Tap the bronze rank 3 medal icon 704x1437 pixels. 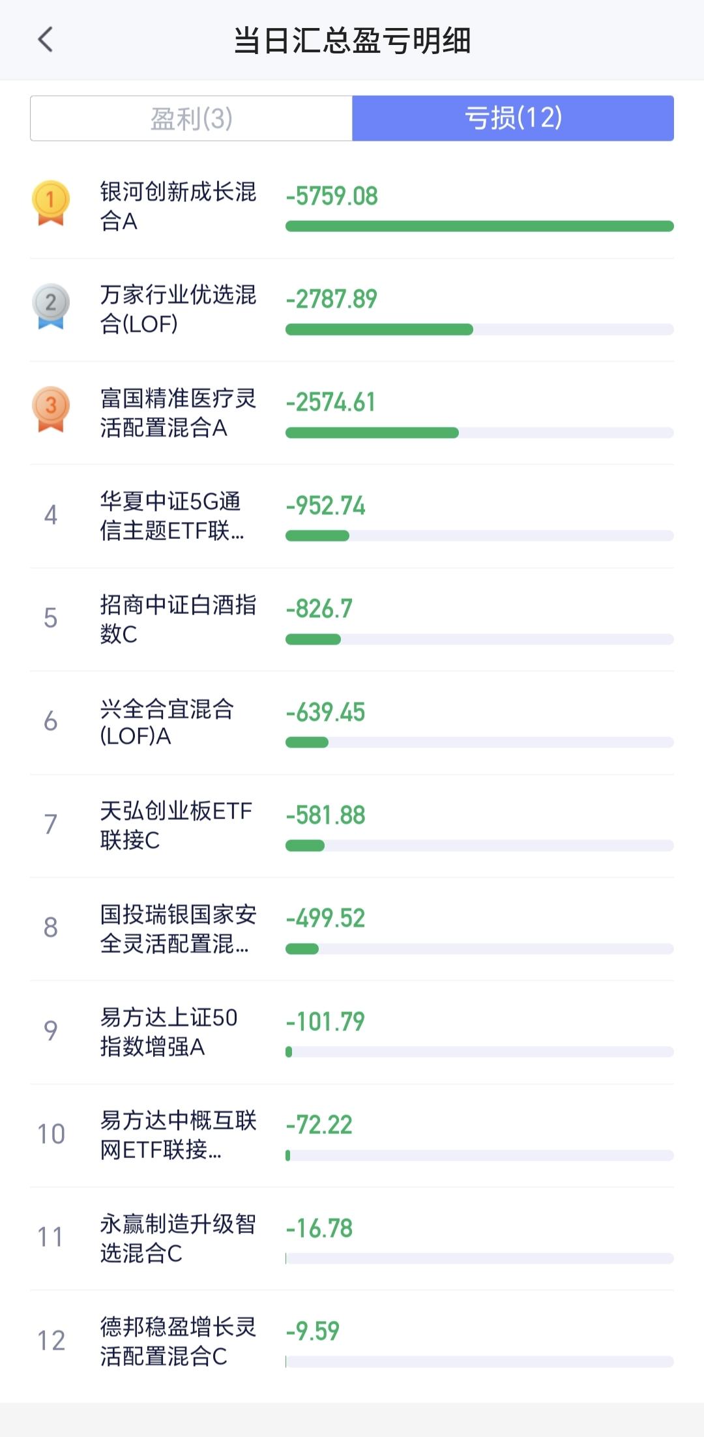(x=51, y=409)
